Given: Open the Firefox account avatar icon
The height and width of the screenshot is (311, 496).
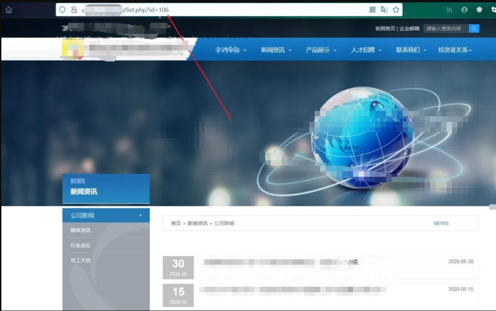Looking at the screenshot, I should (464, 10).
